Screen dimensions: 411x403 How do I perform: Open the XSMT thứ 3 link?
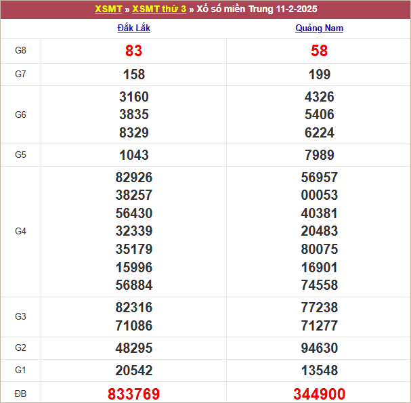(x=159, y=9)
